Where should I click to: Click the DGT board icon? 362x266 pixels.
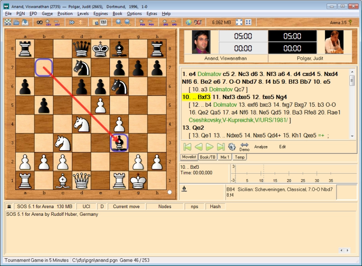point(198,23)
